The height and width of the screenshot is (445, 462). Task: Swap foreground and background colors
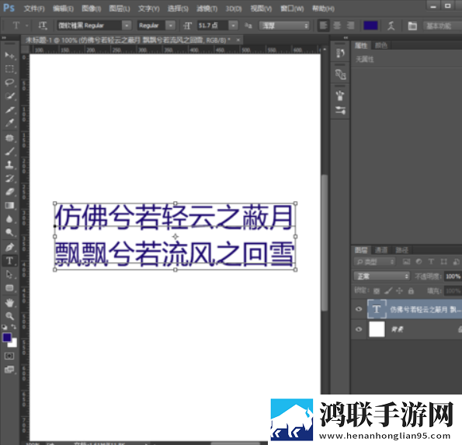(x=14, y=327)
